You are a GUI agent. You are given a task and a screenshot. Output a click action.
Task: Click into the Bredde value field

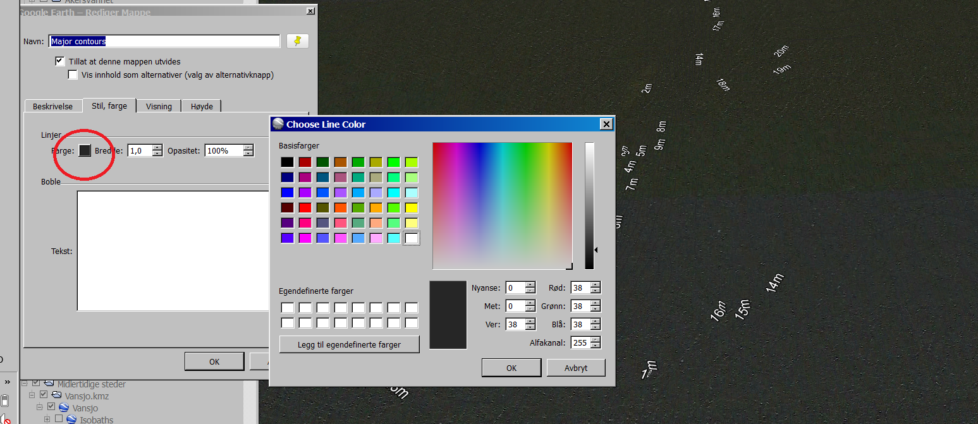pyautogui.click(x=140, y=150)
